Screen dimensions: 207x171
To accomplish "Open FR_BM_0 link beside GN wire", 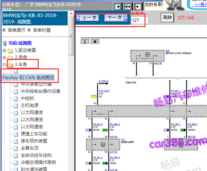I will pyautogui.click(x=115, y=124).
